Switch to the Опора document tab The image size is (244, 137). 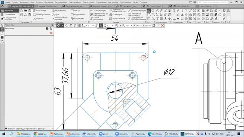pos(155,6)
